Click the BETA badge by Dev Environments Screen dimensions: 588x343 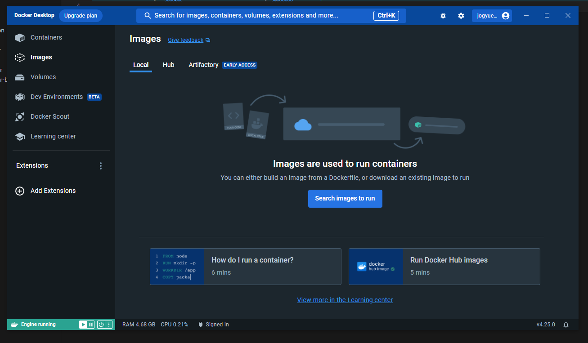click(94, 97)
